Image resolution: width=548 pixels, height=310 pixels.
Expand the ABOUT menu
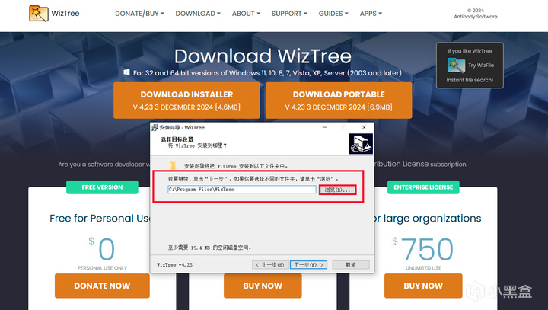point(246,14)
